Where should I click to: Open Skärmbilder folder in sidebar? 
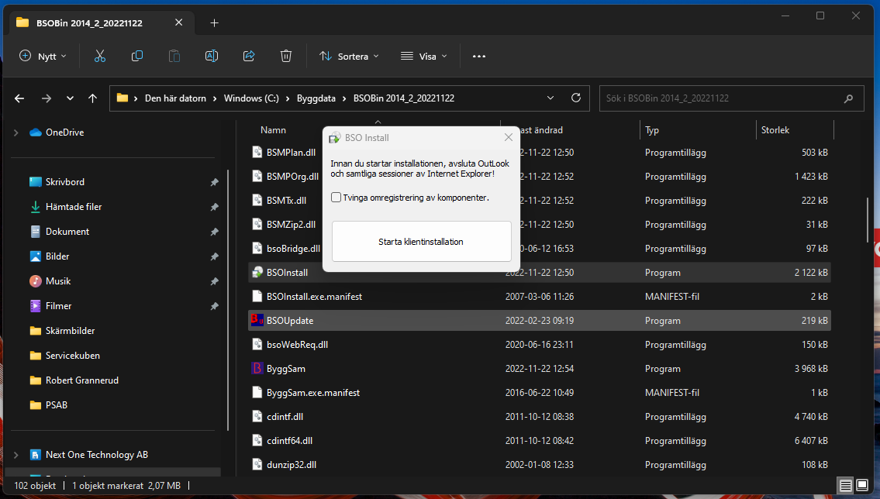point(70,331)
